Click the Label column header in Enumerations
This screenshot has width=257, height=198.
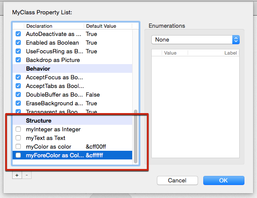(x=213, y=53)
